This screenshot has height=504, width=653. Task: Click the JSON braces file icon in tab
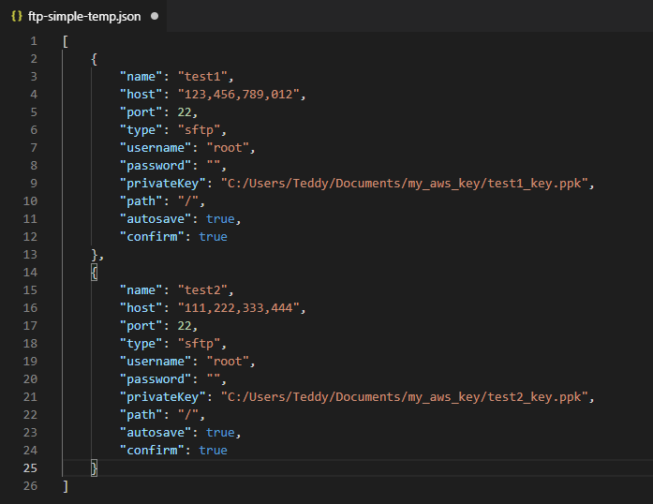pos(17,16)
